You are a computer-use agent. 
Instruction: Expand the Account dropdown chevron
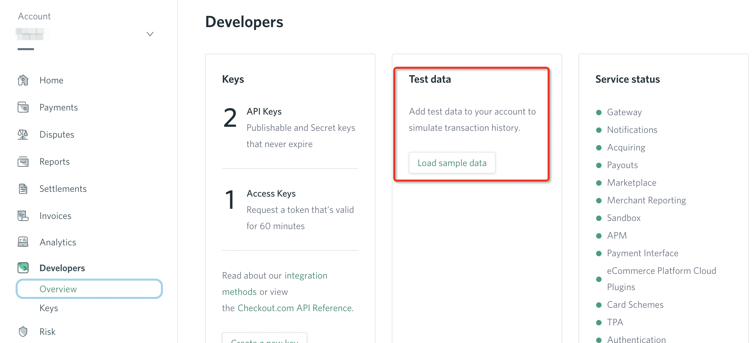click(150, 34)
